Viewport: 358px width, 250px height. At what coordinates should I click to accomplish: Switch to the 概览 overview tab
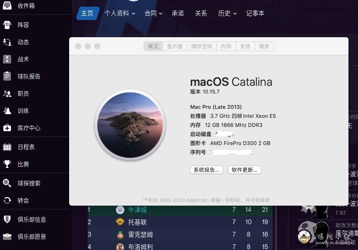click(153, 46)
